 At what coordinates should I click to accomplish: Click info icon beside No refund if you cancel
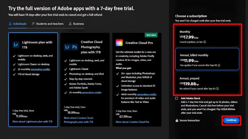click(218, 89)
